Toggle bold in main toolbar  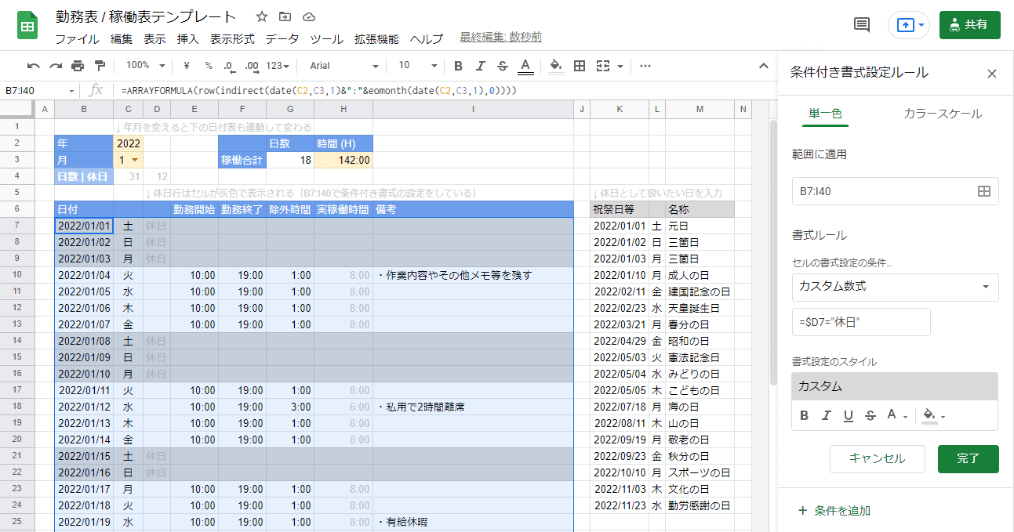pyautogui.click(x=459, y=66)
